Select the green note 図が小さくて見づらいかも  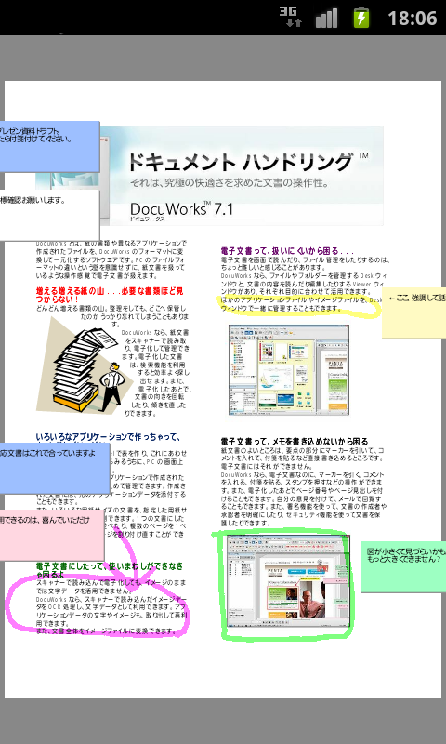(403, 566)
